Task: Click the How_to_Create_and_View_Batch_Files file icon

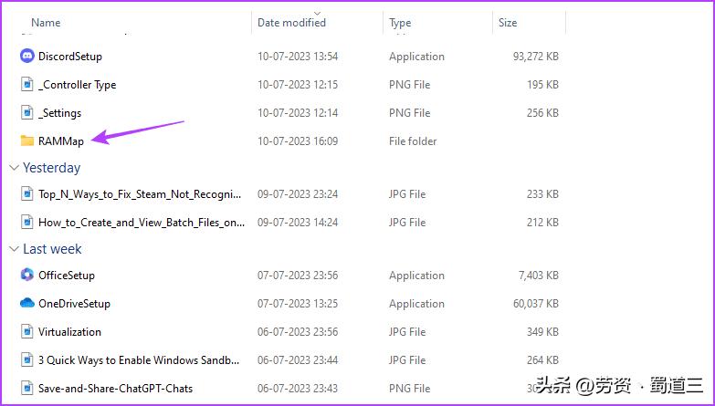Action: point(27,222)
